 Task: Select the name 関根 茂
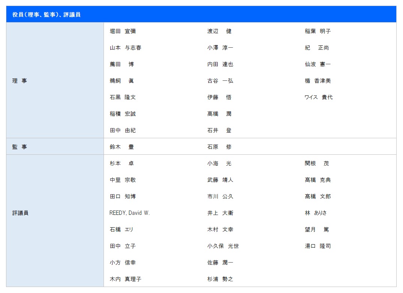coord(317,163)
